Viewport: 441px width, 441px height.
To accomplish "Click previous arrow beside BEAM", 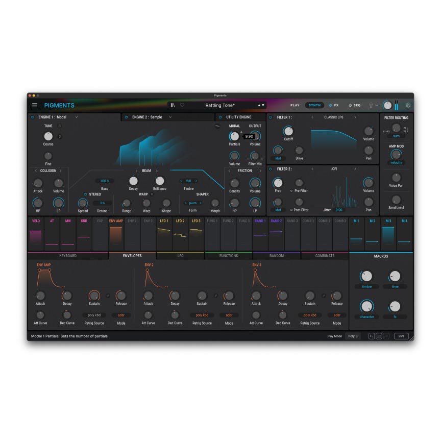I will pyautogui.click(x=136, y=170).
